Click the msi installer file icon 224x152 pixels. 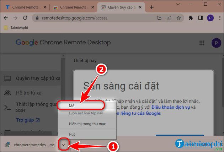(x=8, y=145)
